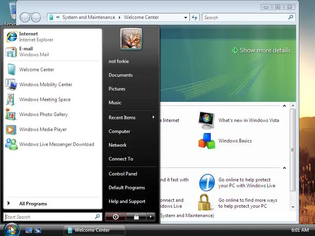Click address bar location icon
Viewport: 315px width, 236px height.
point(51,17)
